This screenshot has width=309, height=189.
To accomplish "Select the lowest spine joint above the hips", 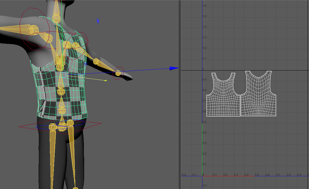I will pyautogui.click(x=62, y=110).
